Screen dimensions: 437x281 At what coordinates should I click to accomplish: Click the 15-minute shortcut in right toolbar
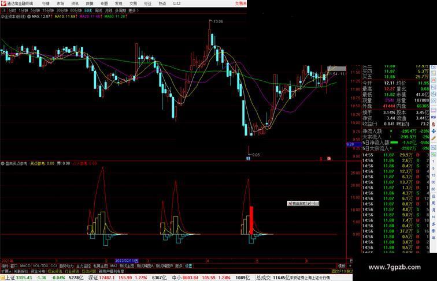434,175
